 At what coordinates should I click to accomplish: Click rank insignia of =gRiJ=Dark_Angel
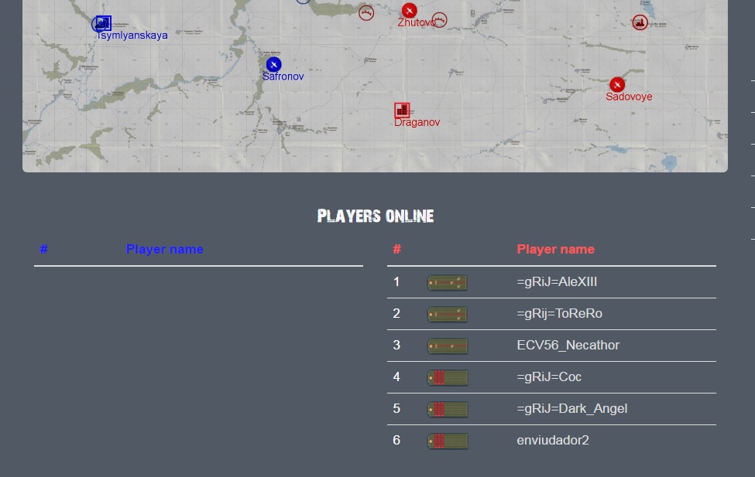point(448,410)
